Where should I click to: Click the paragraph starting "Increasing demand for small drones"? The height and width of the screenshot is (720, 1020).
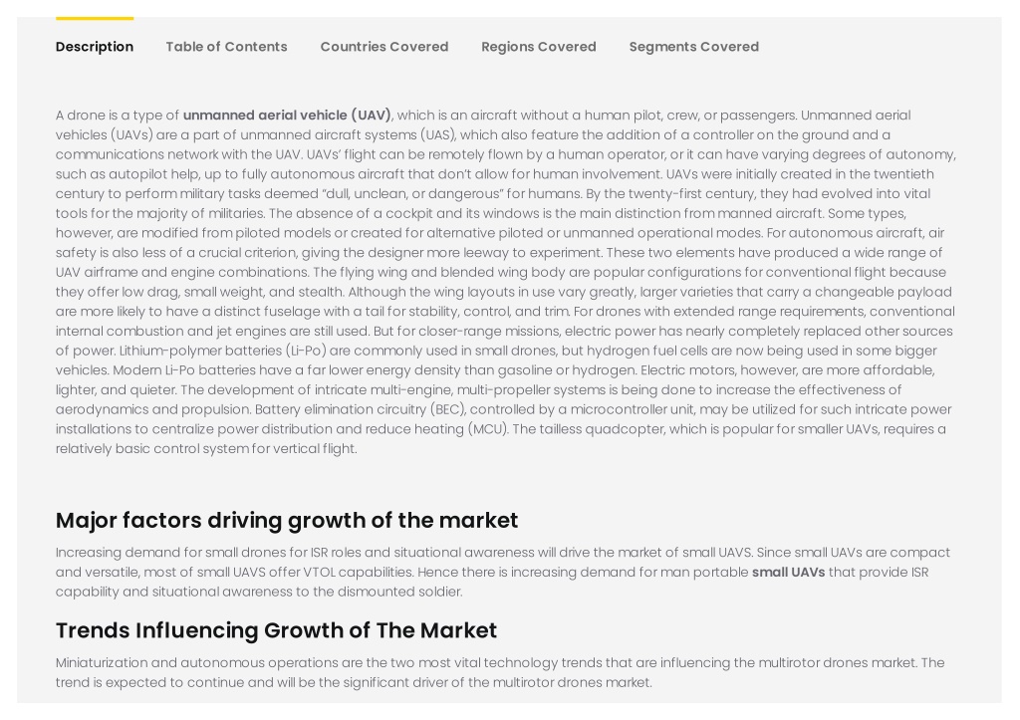[x=503, y=573]
